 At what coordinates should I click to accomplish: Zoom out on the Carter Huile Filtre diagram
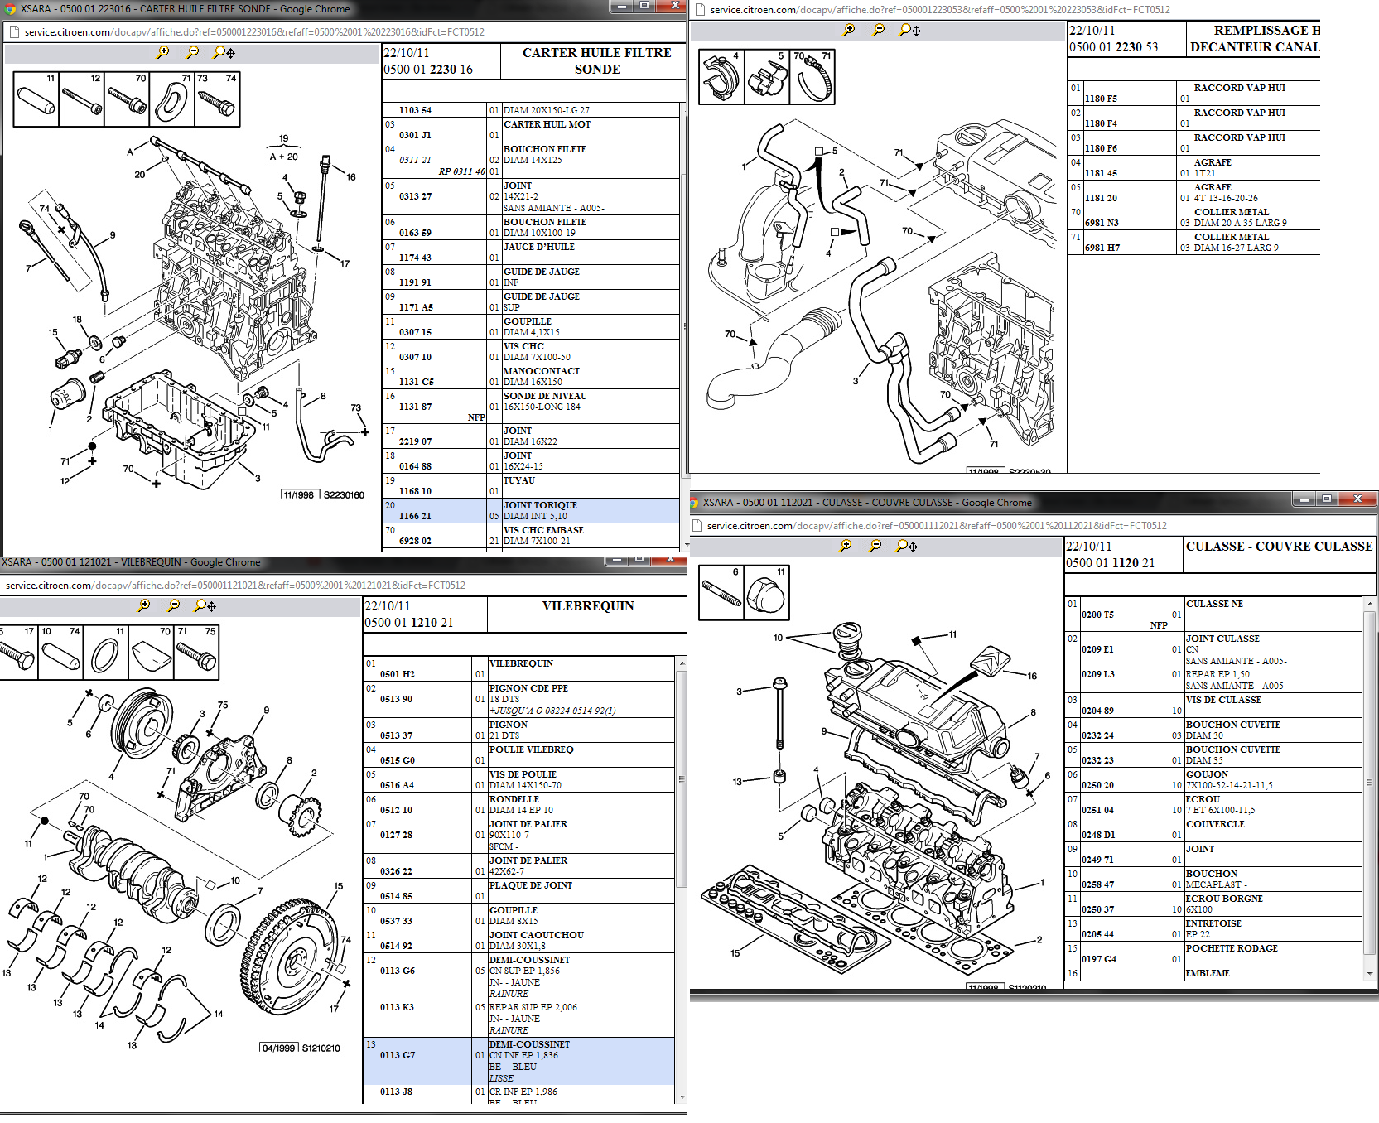[x=193, y=52]
